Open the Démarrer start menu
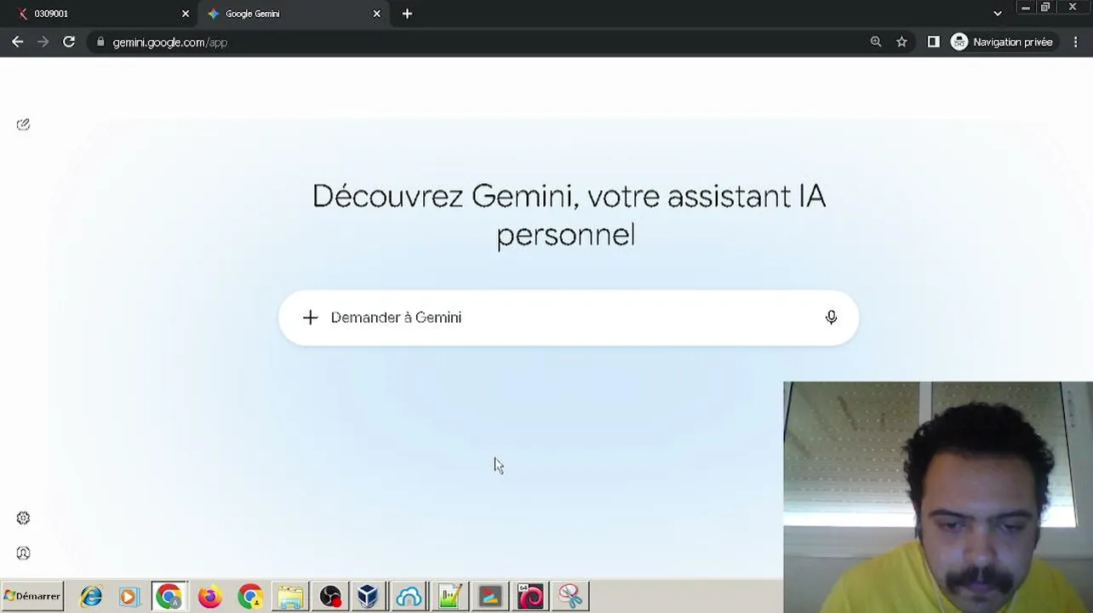 (x=32, y=596)
